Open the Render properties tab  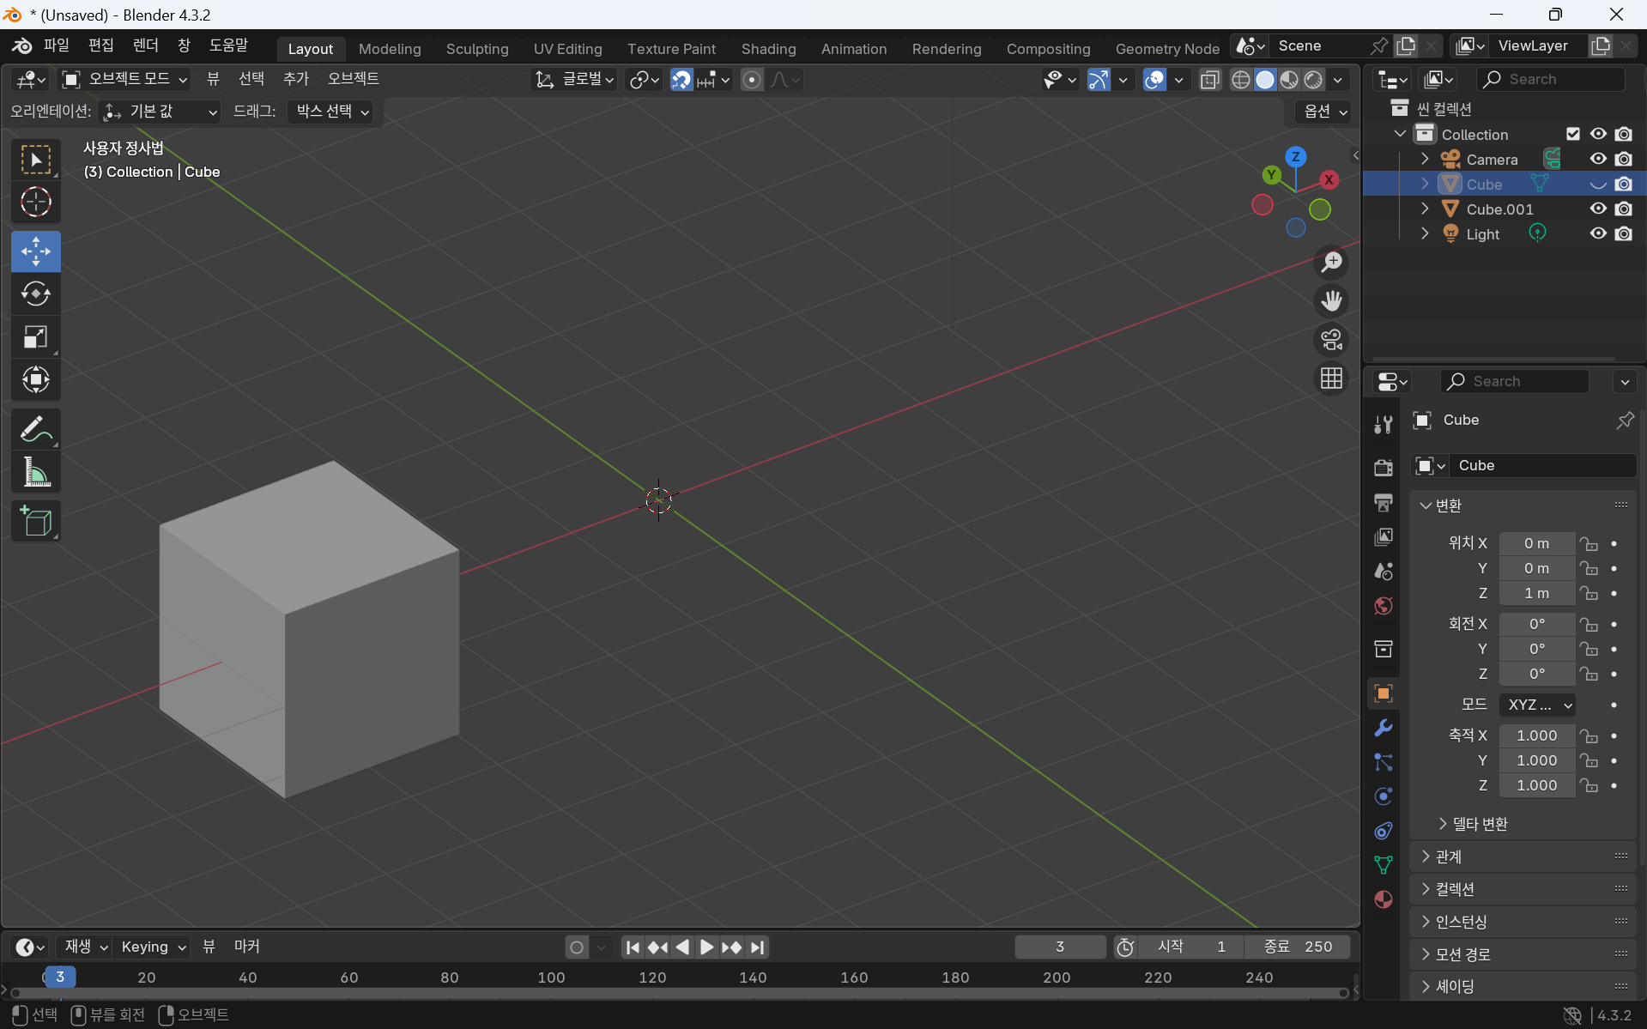1383,468
